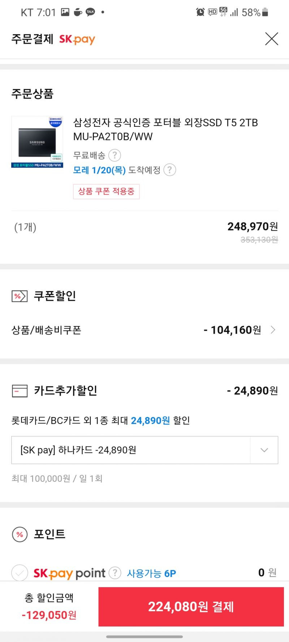Image resolution: width=289 pixels, height=642 pixels.
Task: Tap the coupon discount percent icon
Action: [20, 296]
